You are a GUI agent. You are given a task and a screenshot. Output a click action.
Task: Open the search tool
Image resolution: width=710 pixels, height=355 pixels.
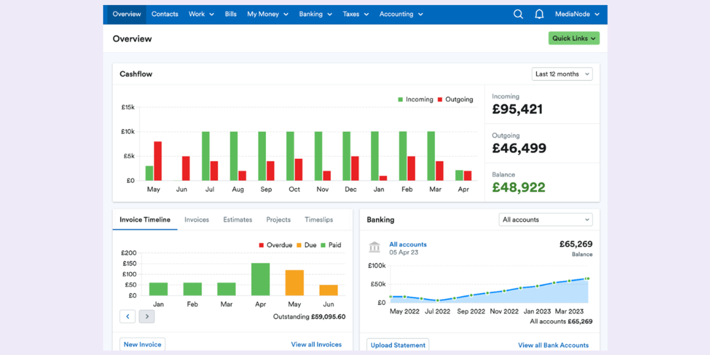tap(518, 14)
